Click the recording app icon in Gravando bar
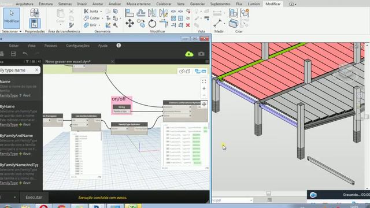The width and height of the screenshot is (370, 208). point(313,195)
